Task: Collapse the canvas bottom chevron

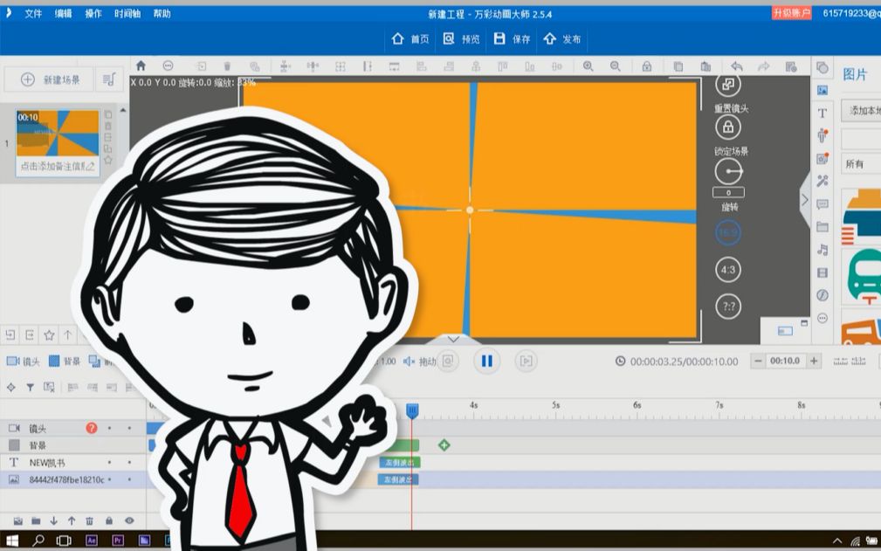Action: click(453, 340)
